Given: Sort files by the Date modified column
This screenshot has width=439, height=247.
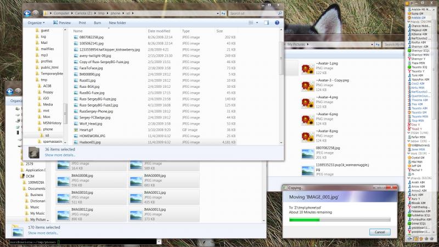Looking at the screenshot, I should tap(160, 31).
